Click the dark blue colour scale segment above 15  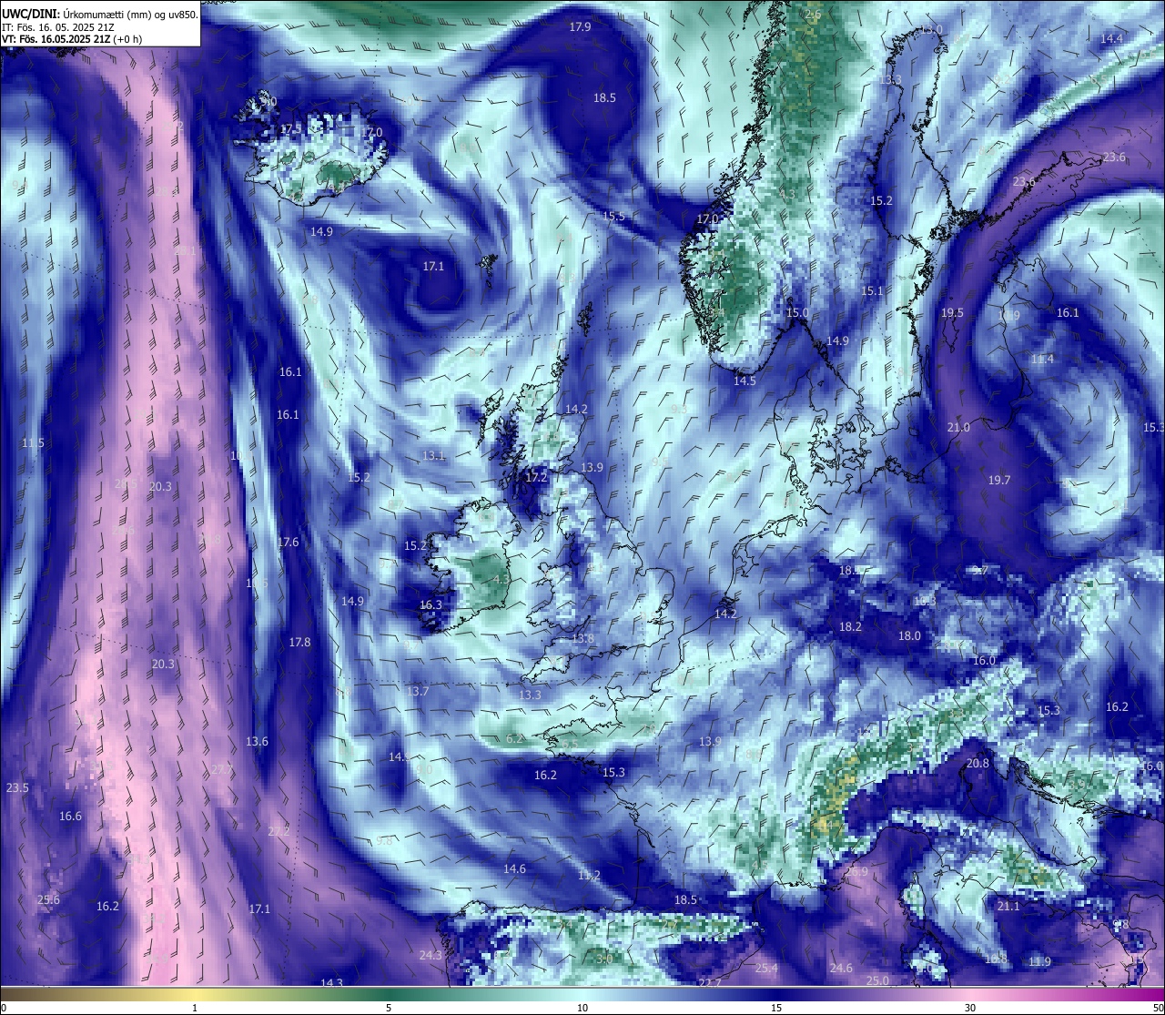[776, 994]
